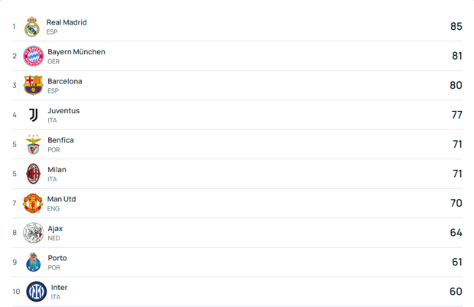Viewport: 474px width, 307px height.
Task: Click Real Madrid's score of 85
Action: point(456,27)
